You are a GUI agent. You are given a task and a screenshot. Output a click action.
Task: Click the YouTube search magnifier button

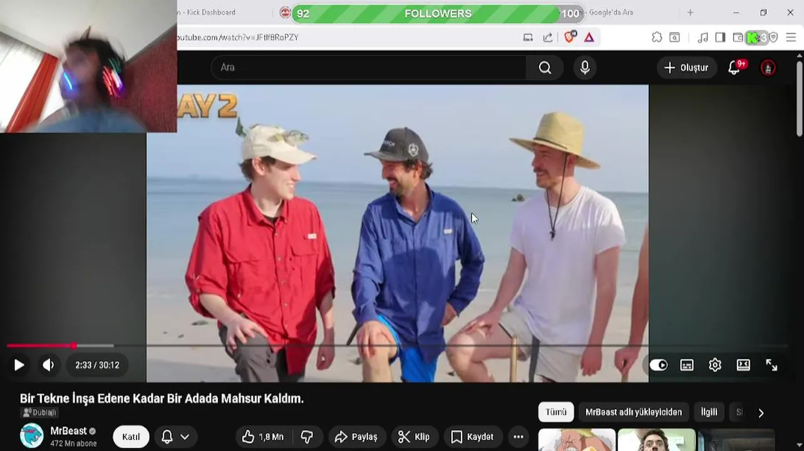[x=545, y=68]
